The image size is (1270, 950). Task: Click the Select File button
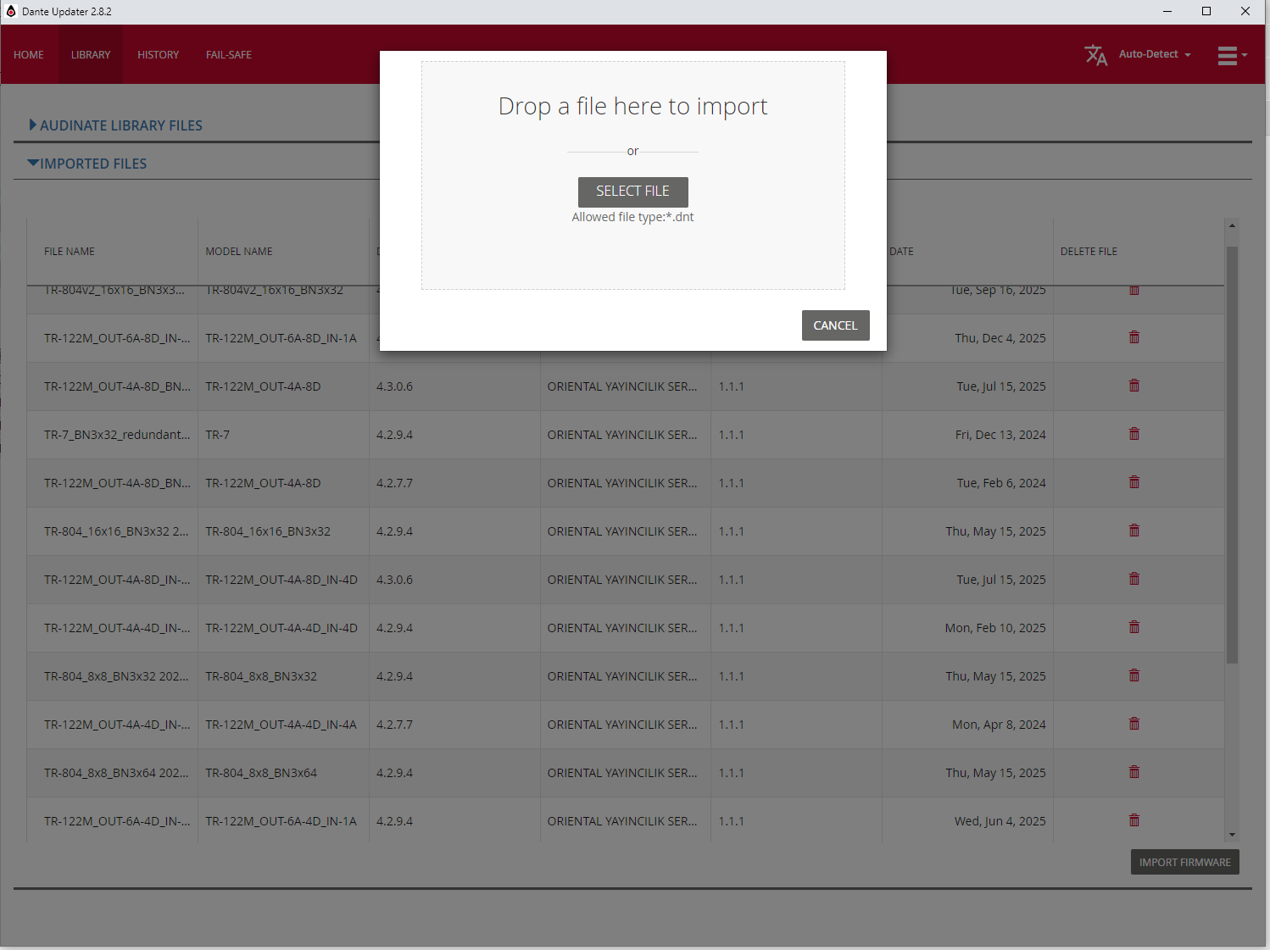tap(632, 192)
